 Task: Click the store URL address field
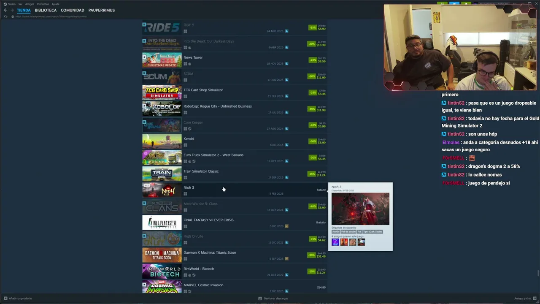51,16
